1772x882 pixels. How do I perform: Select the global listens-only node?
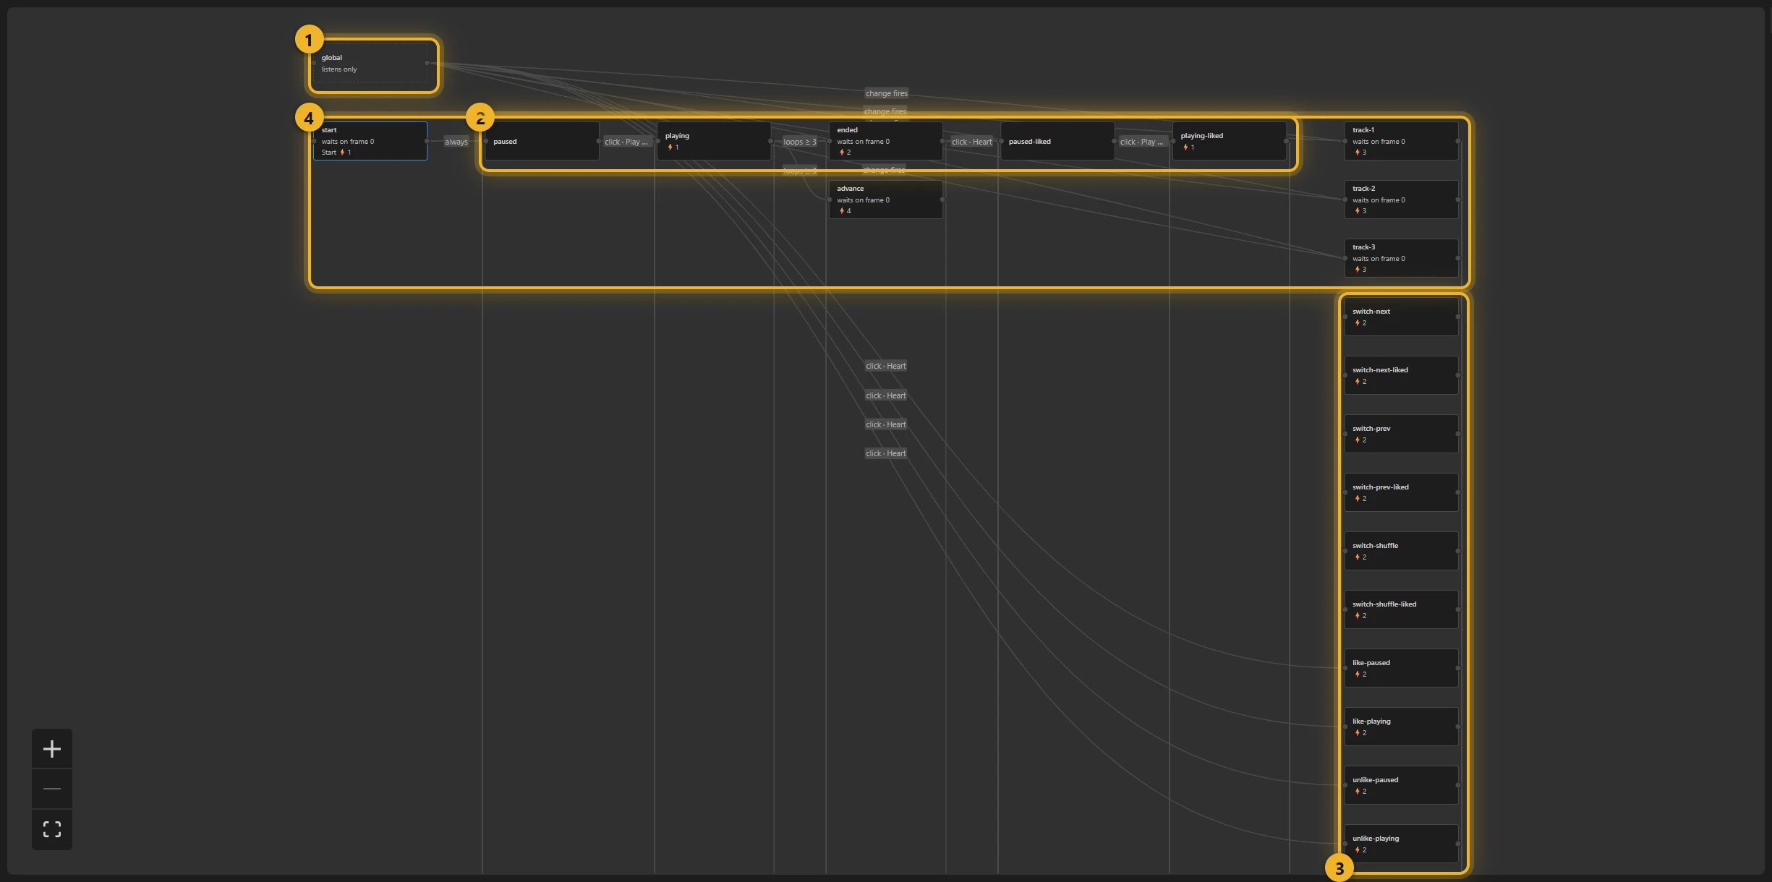pos(370,64)
